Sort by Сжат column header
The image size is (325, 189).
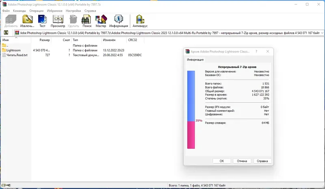pos(61,40)
